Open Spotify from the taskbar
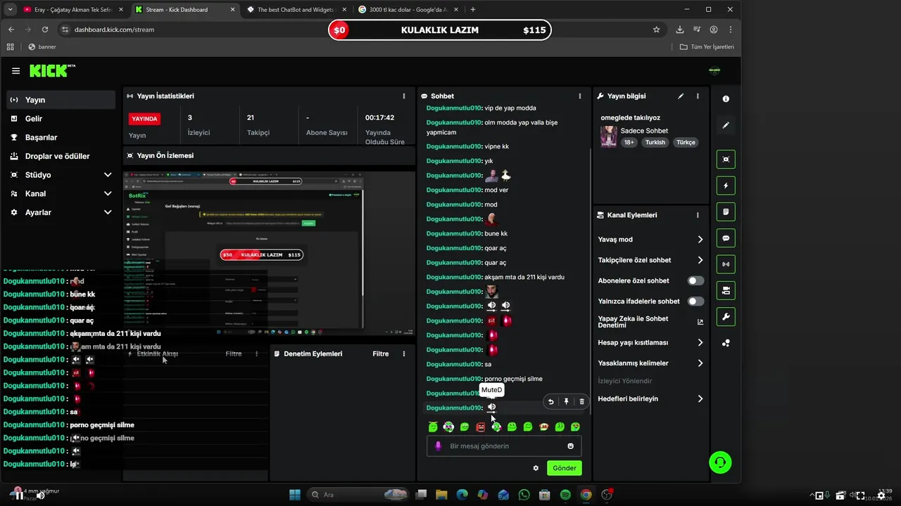Image resolution: width=901 pixels, height=506 pixels. pos(565,495)
